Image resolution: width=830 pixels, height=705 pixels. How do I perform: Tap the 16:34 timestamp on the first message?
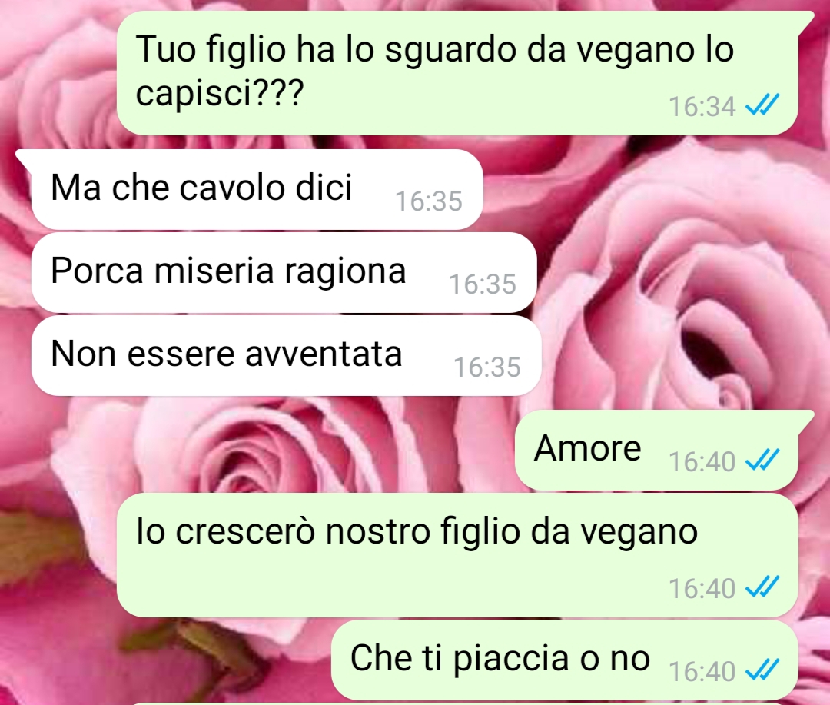pyautogui.click(x=702, y=106)
